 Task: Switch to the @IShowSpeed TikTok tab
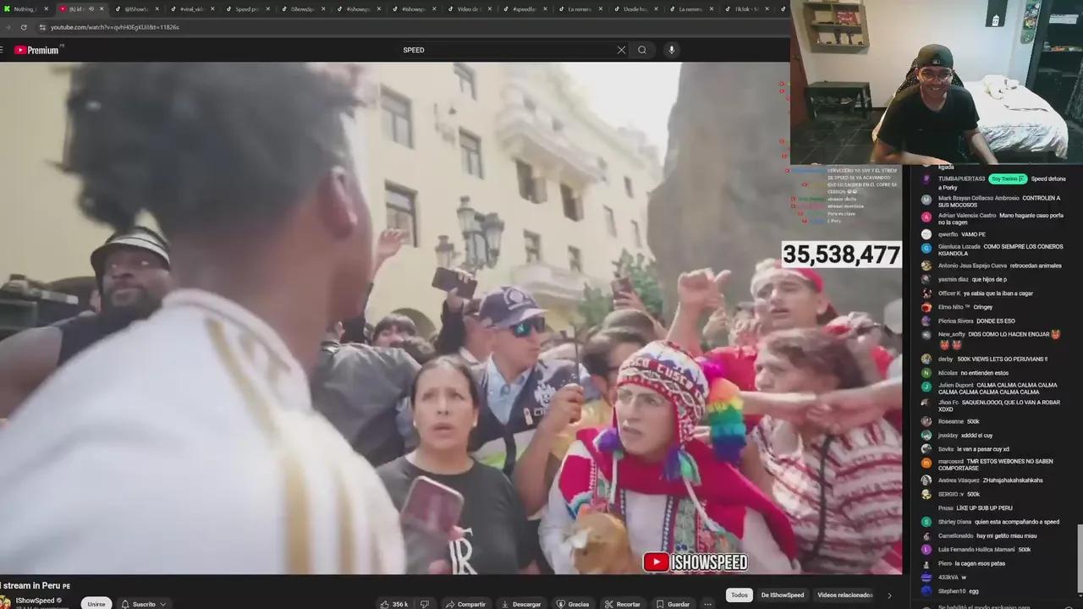click(135, 8)
